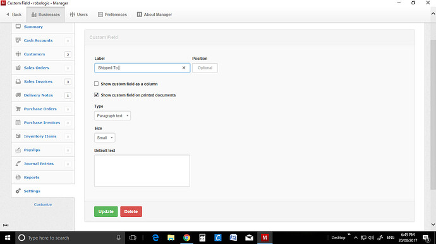Screen dimensions: 436x244
Task: Select the Sales Orders basket icon
Action: pos(18,67)
